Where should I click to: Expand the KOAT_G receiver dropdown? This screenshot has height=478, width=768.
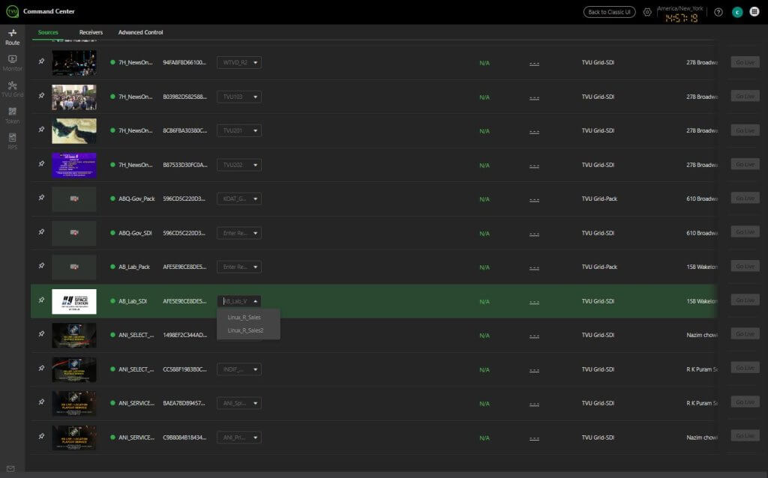point(239,199)
